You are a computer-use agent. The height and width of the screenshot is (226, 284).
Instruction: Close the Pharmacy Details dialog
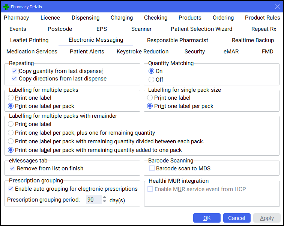pos(277,7)
